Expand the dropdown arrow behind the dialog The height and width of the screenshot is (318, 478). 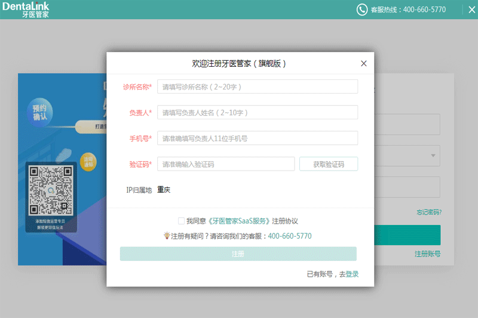point(433,156)
